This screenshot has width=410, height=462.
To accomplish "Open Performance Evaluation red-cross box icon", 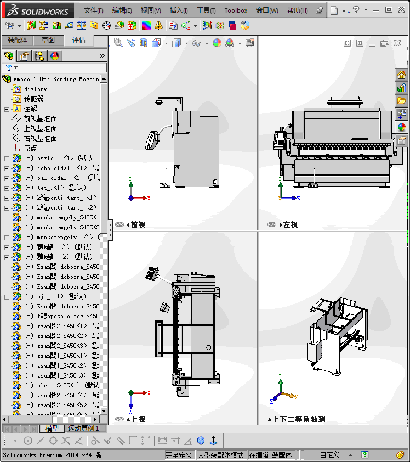I will [132, 26].
